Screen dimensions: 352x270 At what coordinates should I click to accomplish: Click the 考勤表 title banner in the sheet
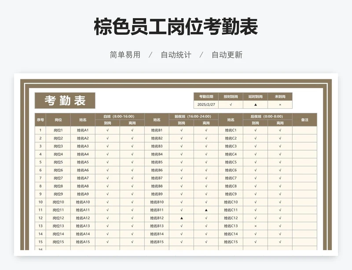[65, 100]
